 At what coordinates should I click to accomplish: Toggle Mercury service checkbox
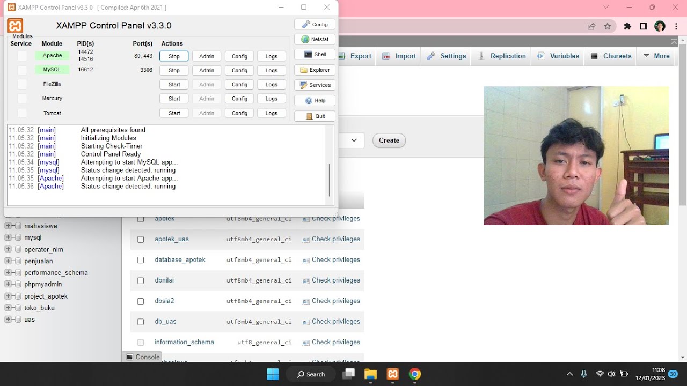[x=22, y=98]
